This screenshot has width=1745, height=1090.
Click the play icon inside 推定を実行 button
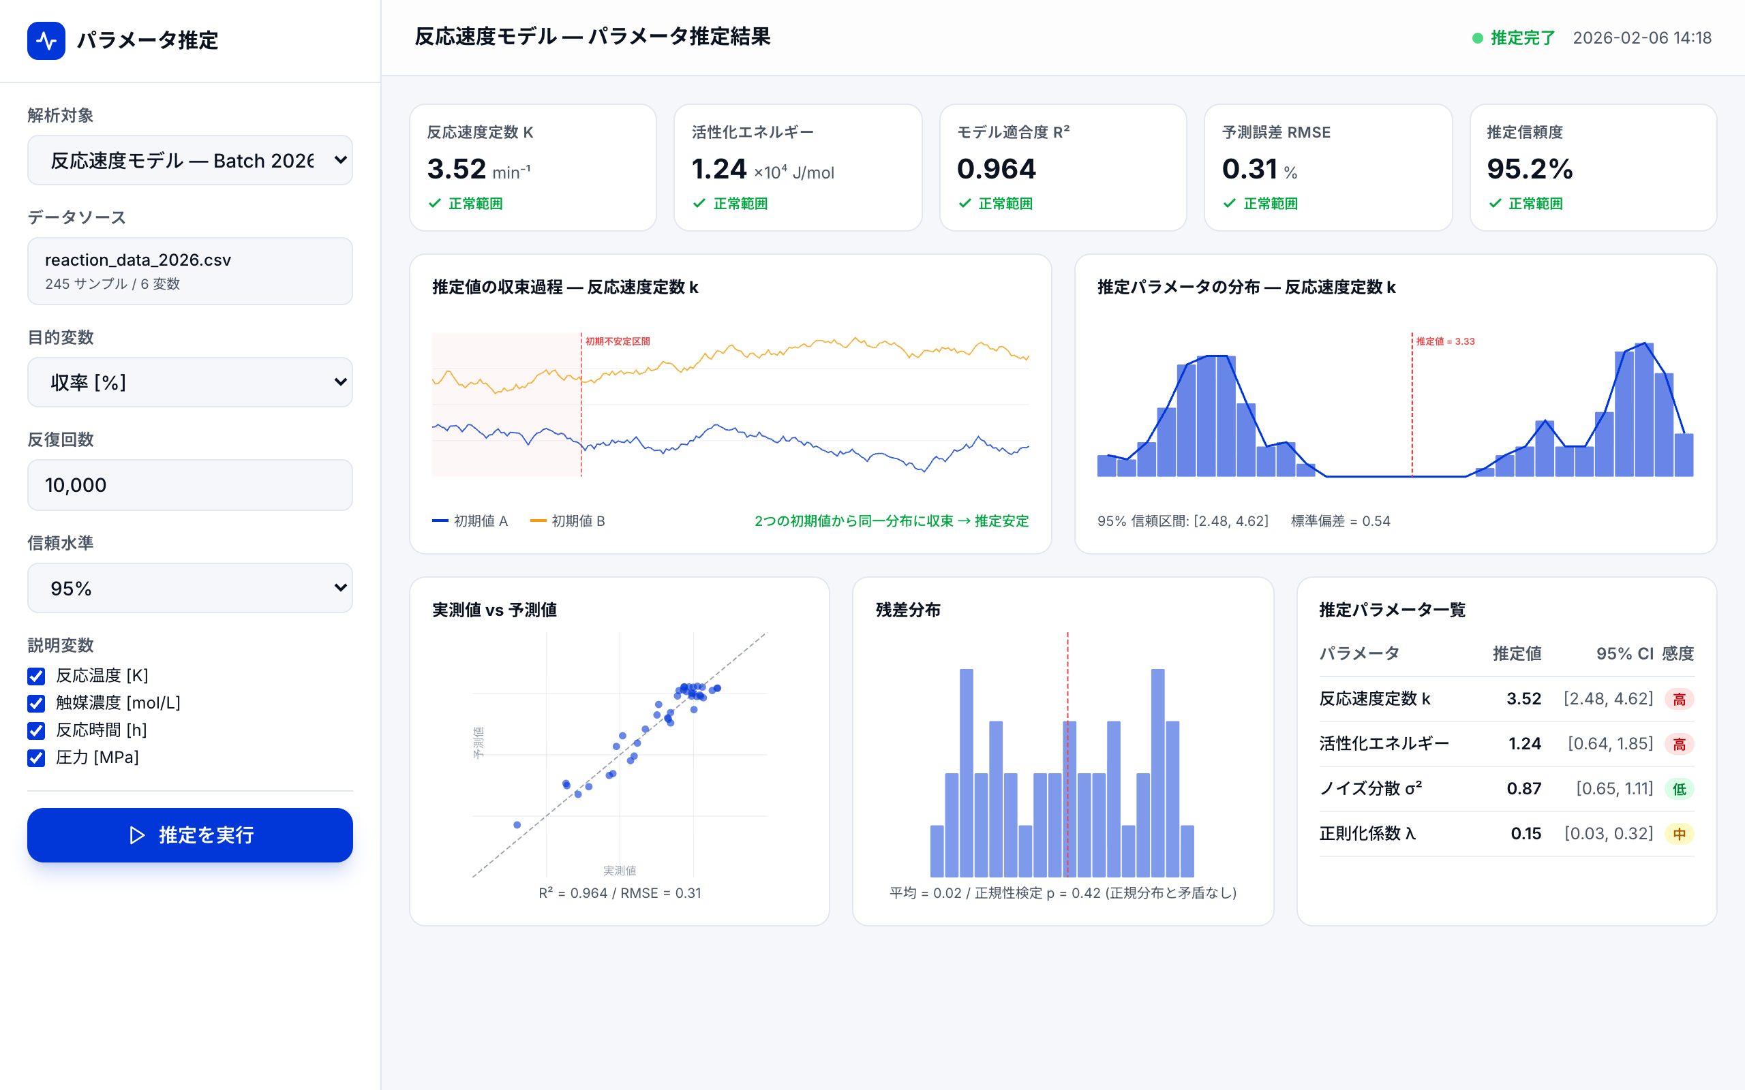(136, 835)
